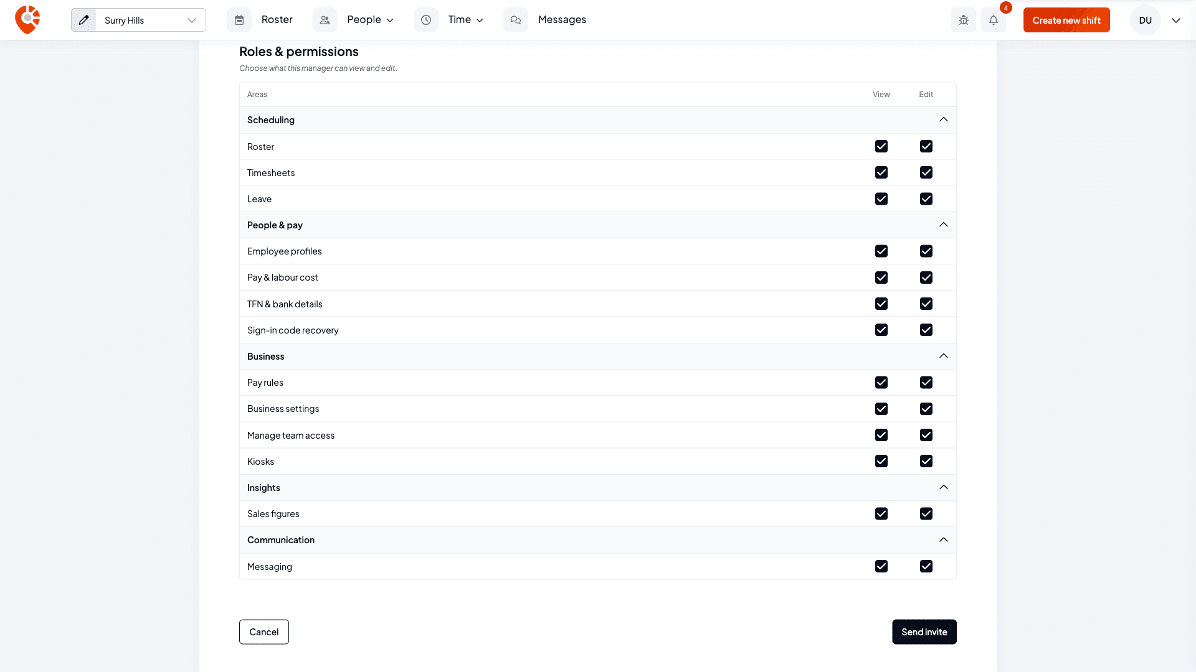Viewport: 1196px width, 672px height.
Task: Click the Areas column header
Action: coord(257,95)
